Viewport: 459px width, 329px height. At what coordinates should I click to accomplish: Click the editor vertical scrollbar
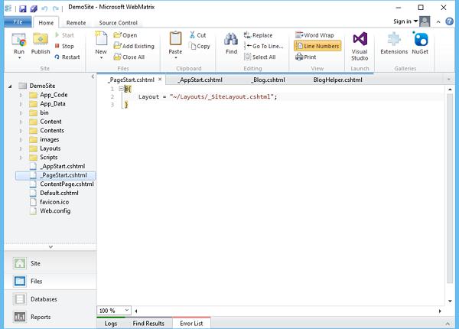450,188
